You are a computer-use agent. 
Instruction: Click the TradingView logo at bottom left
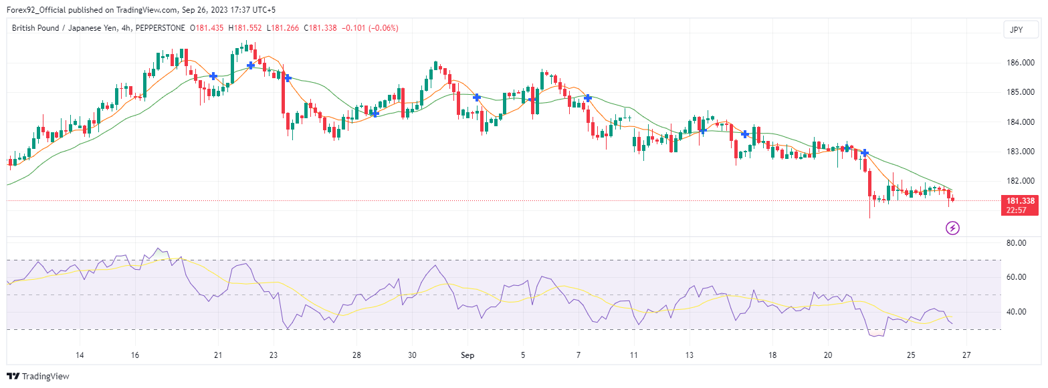pyautogui.click(x=37, y=377)
